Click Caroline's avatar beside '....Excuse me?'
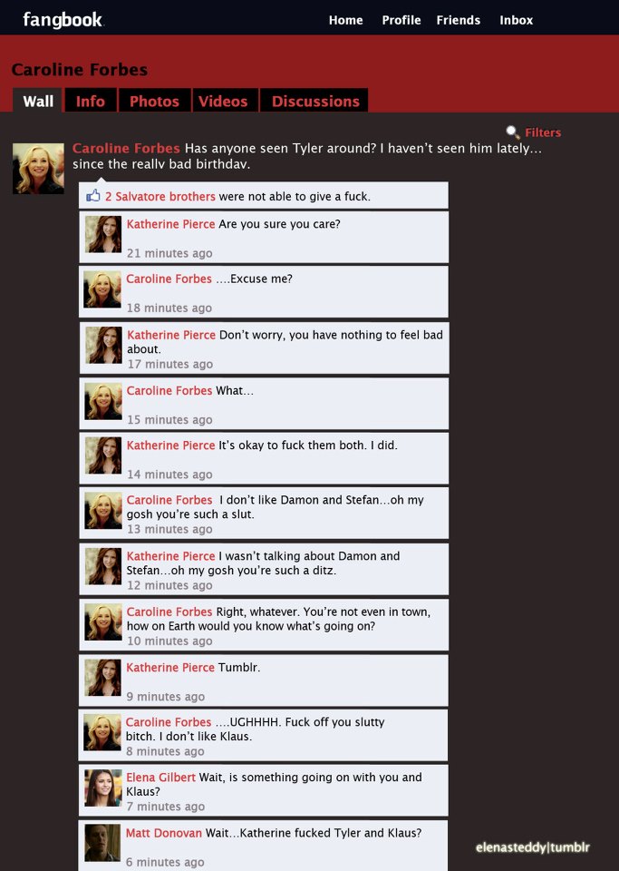Screen dimensions: 619x871 tap(102, 289)
